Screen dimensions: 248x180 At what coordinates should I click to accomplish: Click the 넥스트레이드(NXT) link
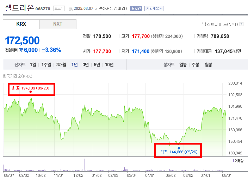[x=220, y=24]
